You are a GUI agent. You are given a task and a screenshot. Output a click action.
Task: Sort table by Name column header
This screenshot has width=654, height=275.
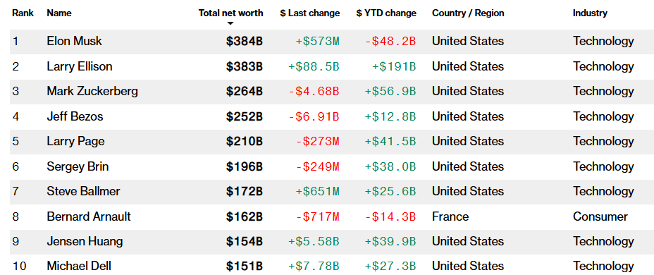(x=58, y=13)
